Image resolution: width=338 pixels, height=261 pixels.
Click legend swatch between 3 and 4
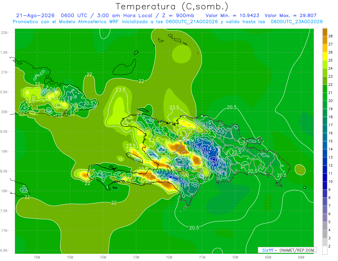click(x=325, y=234)
